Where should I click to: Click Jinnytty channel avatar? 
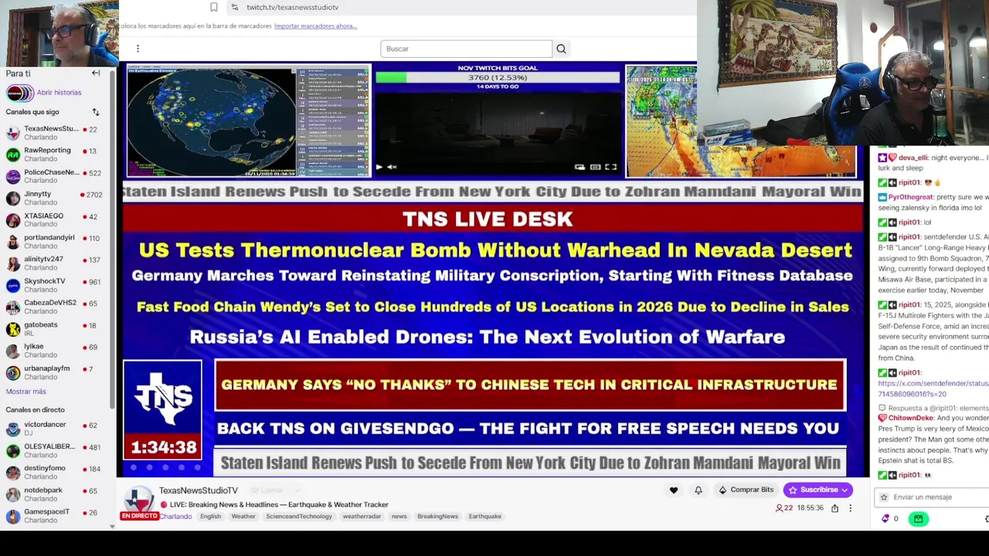tap(13, 198)
